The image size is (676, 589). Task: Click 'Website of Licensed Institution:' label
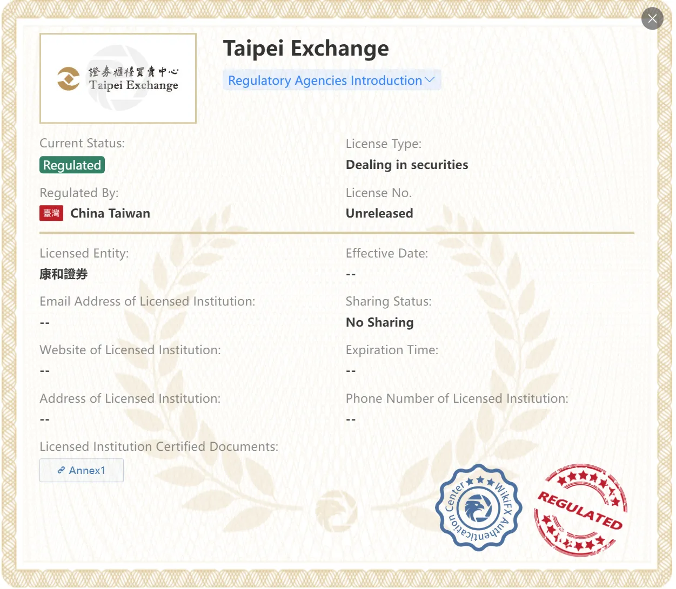pyautogui.click(x=130, y=350)
